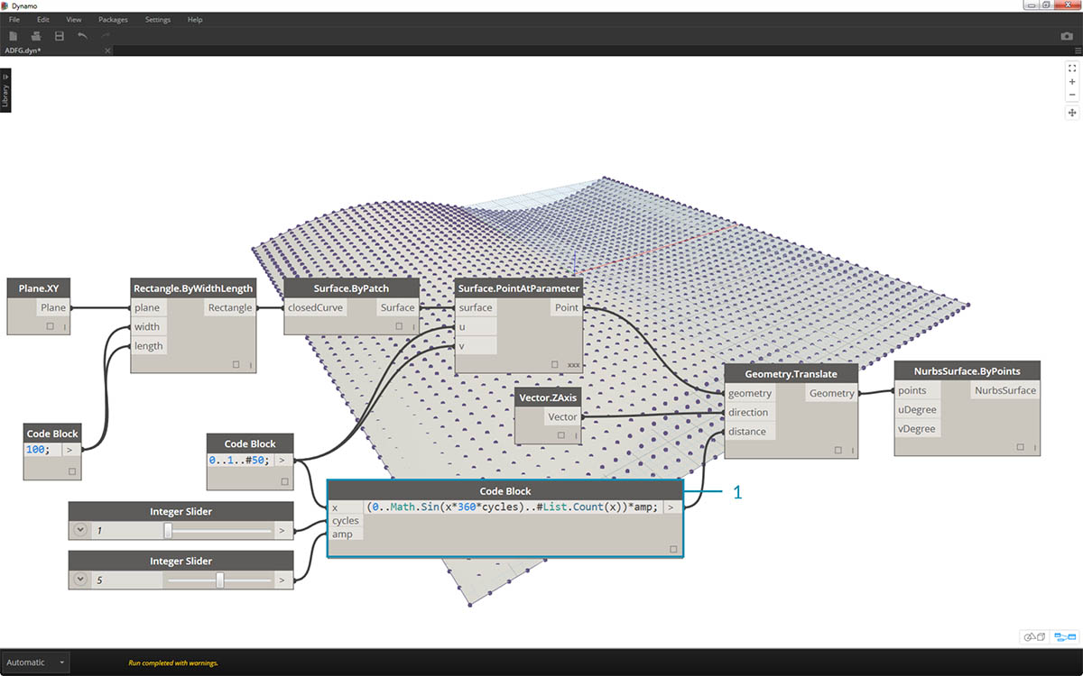Click the New file toolbar icon
This screenshot has height=676, width=1083.
(x=14, y=36)
